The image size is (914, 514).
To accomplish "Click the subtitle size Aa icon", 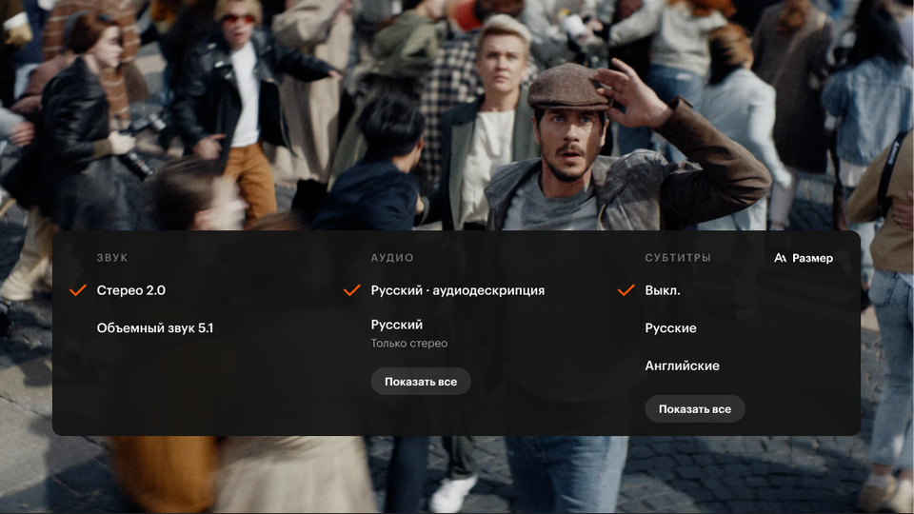I will click(780, 258).
